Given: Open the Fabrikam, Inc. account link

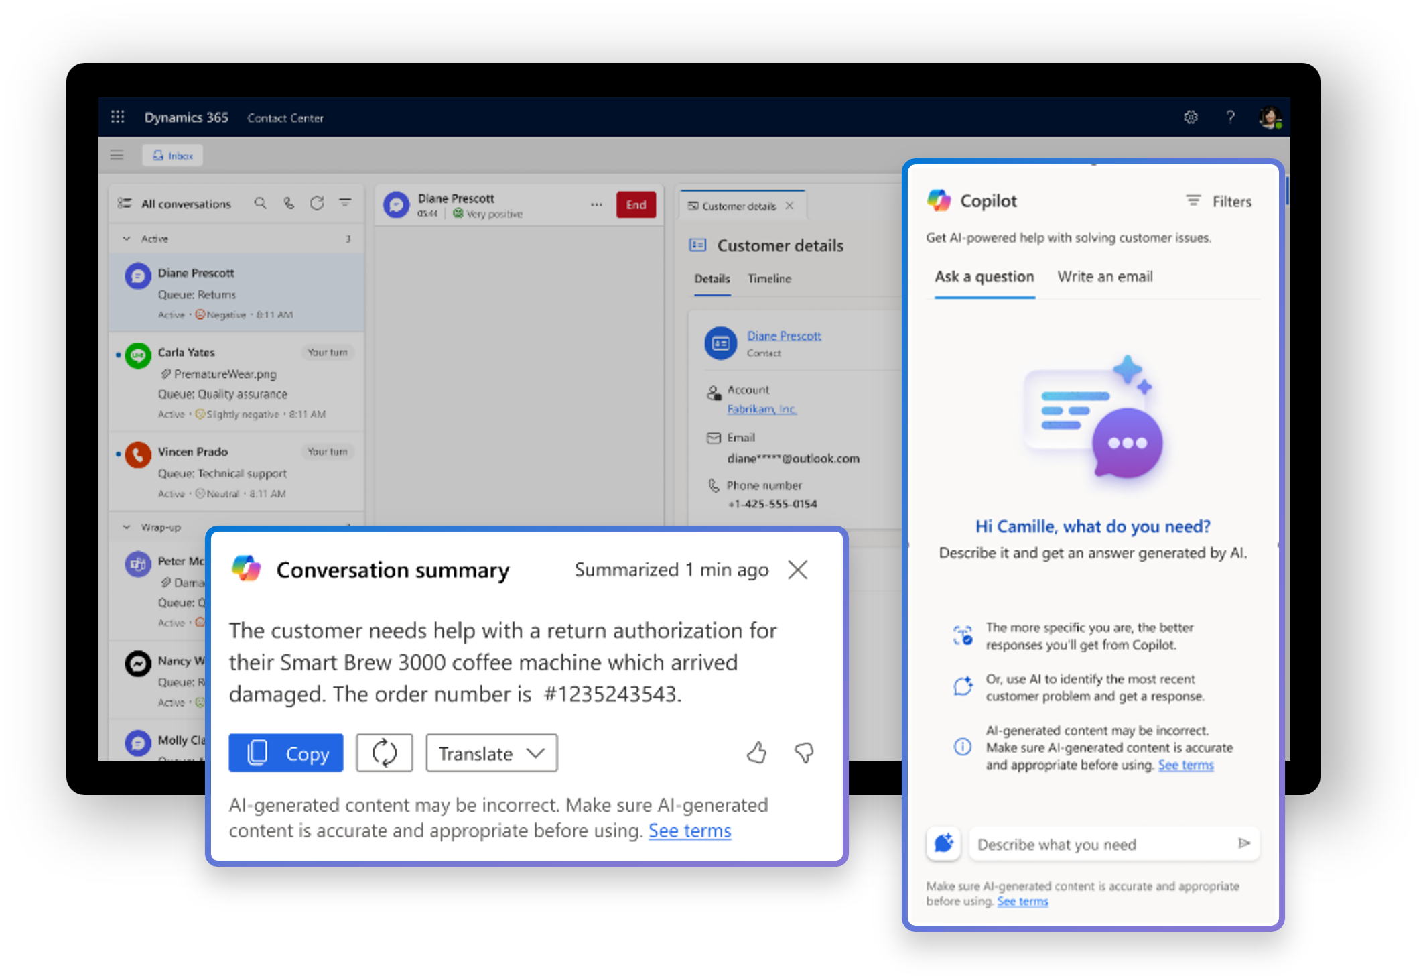Looking at the screenshot, I should coord(762,409).
